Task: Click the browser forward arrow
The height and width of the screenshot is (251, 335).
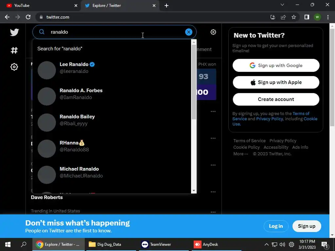Action: [18, 17]
